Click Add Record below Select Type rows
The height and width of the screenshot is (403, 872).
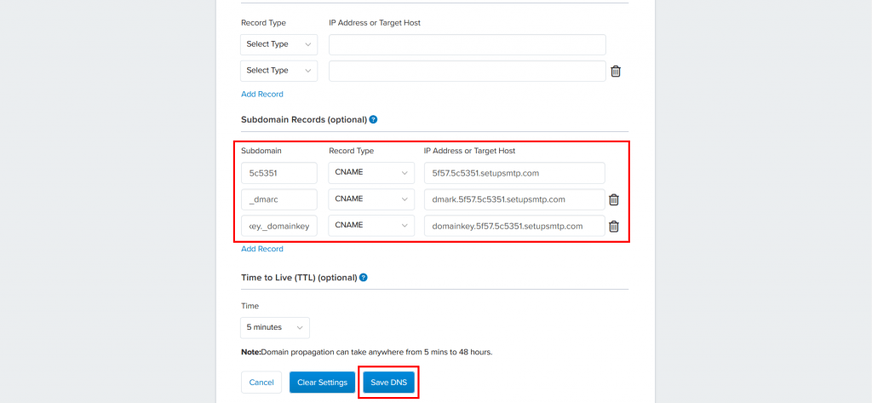(x=262, y=94)
